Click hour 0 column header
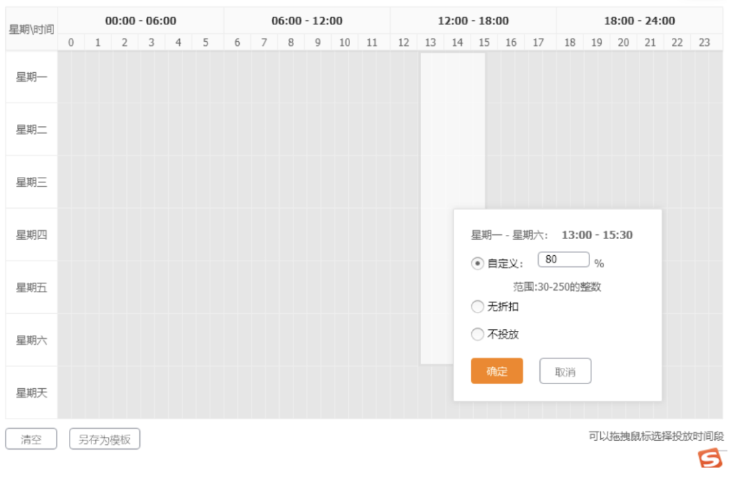Screen dimensions: 730x478 coord(70,42)
